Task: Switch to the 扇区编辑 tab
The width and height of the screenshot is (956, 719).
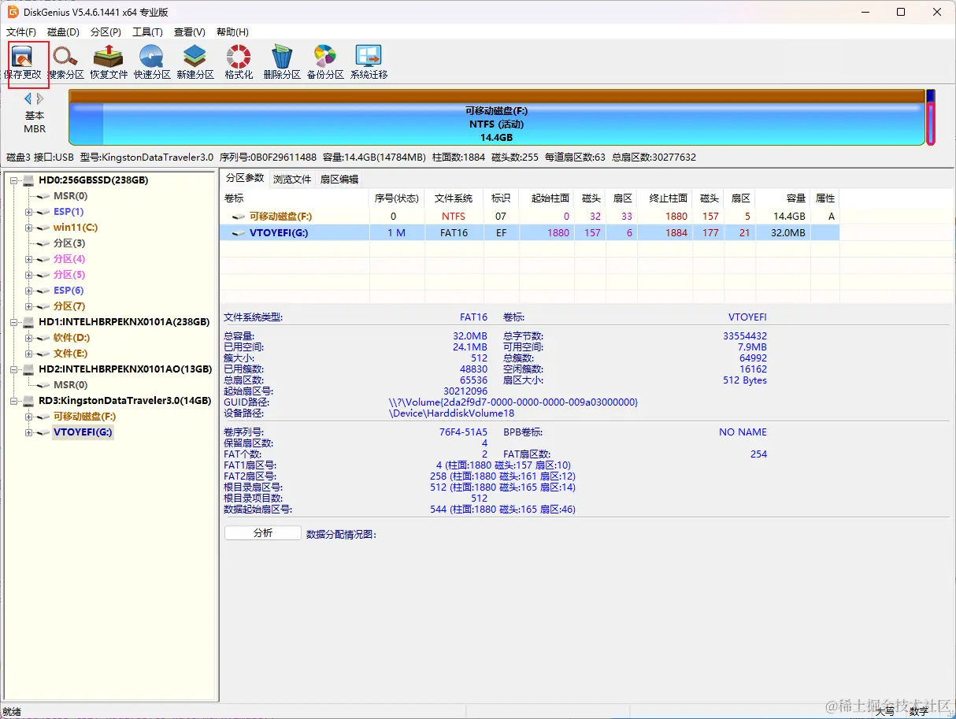Action: [x=339, y=179]
